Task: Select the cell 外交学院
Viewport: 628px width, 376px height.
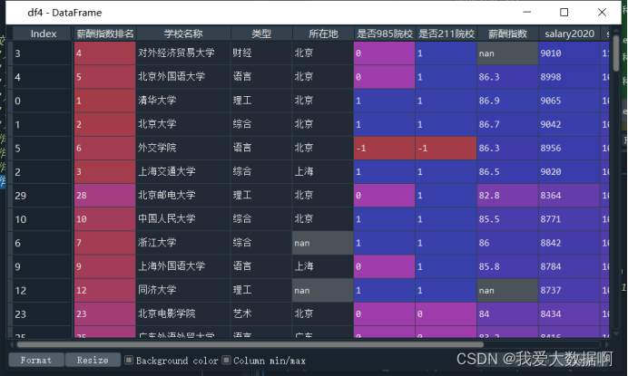Action: coord(183,148)
